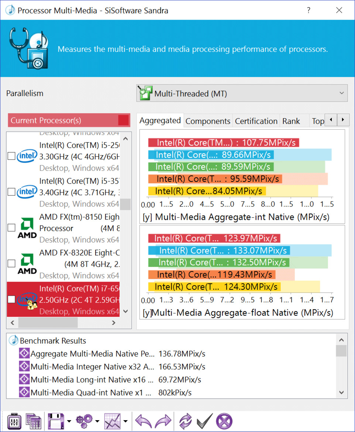355x432 pixels.
Task: Select the orange 95.59MPix/s chart bar
Action: click(x=215, y=179)
